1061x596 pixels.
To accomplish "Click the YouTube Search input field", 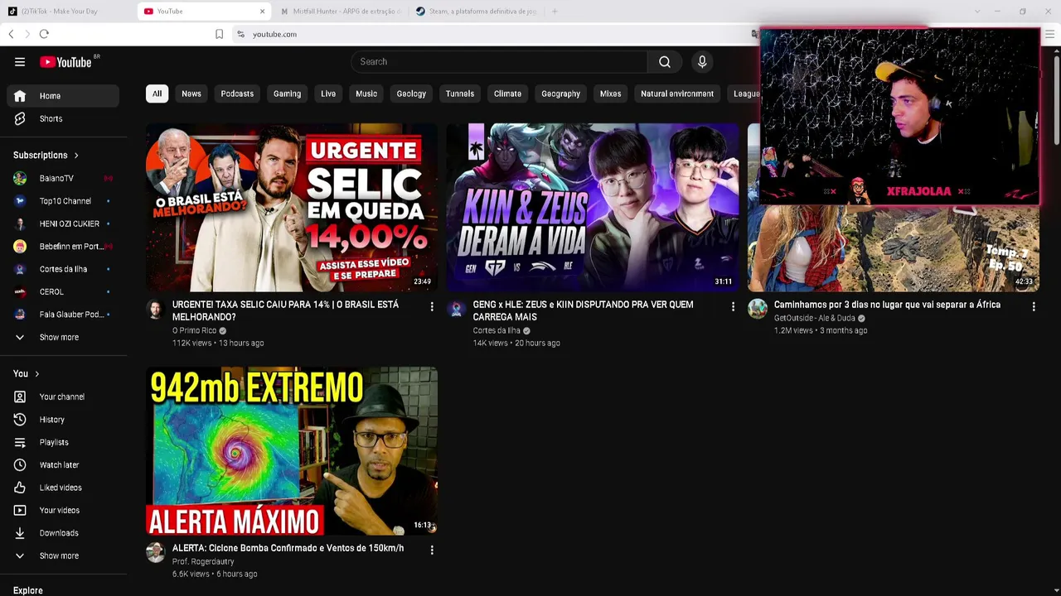I will (x=499, y=62).
